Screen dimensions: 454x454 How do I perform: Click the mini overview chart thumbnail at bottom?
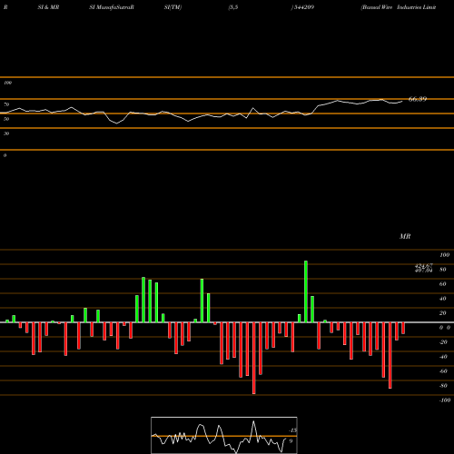tap(224, 435)
